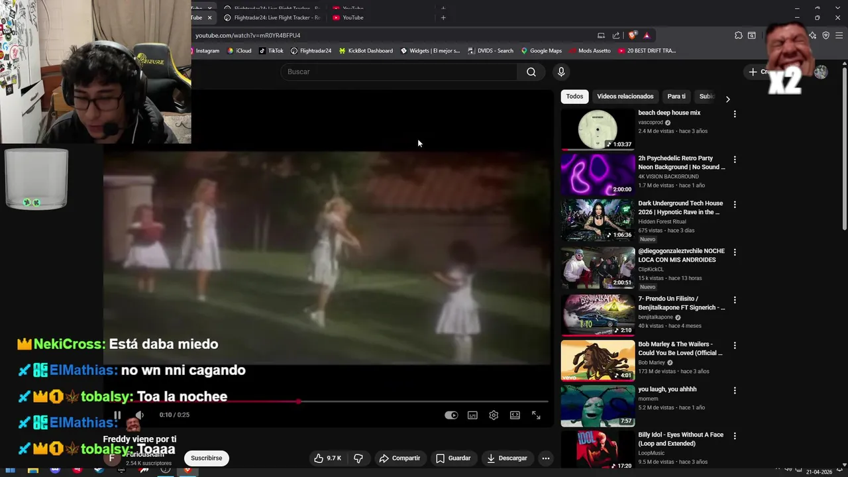Open Brave Rewards triangle icon

[647, 36]
